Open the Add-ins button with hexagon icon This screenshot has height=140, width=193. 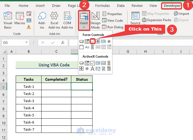click(x=42, y=20)
